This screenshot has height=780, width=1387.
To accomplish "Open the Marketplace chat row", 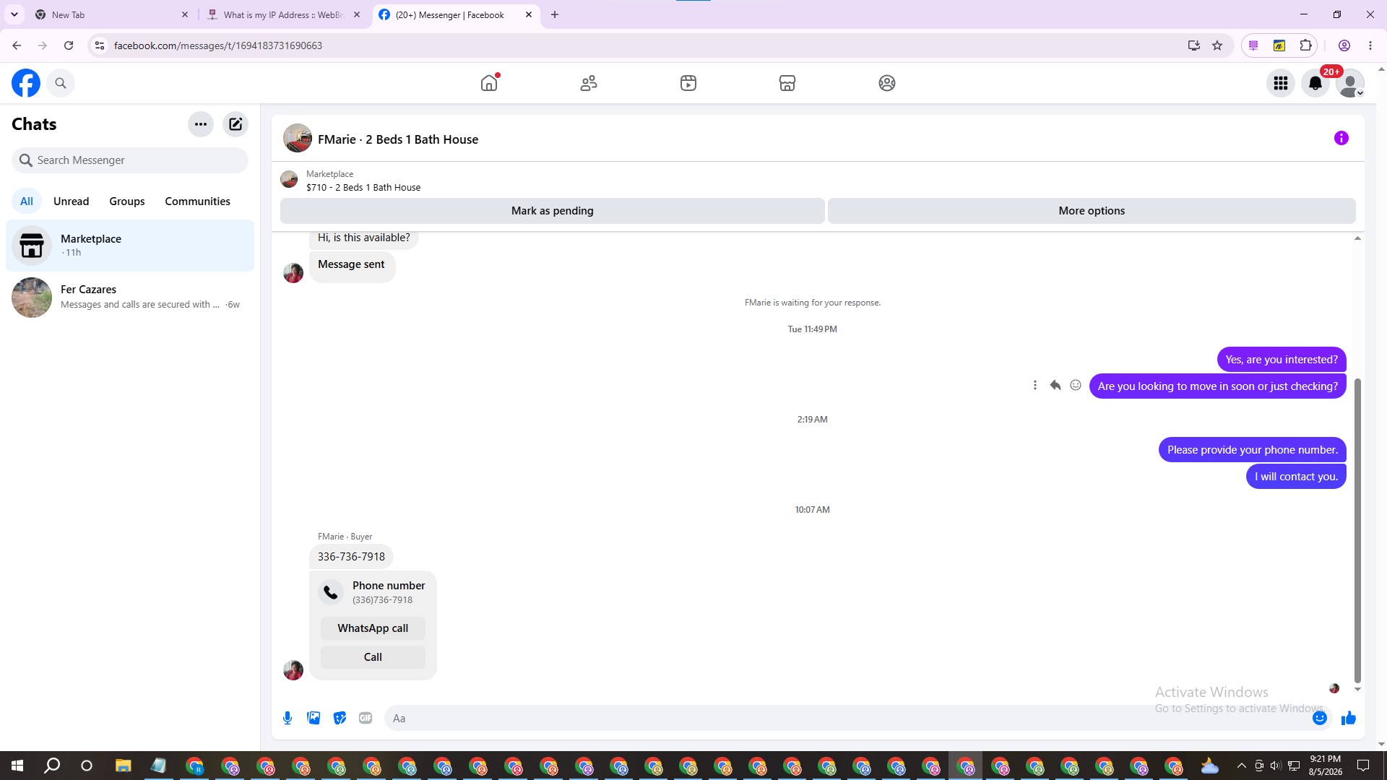I will point(130,246).
